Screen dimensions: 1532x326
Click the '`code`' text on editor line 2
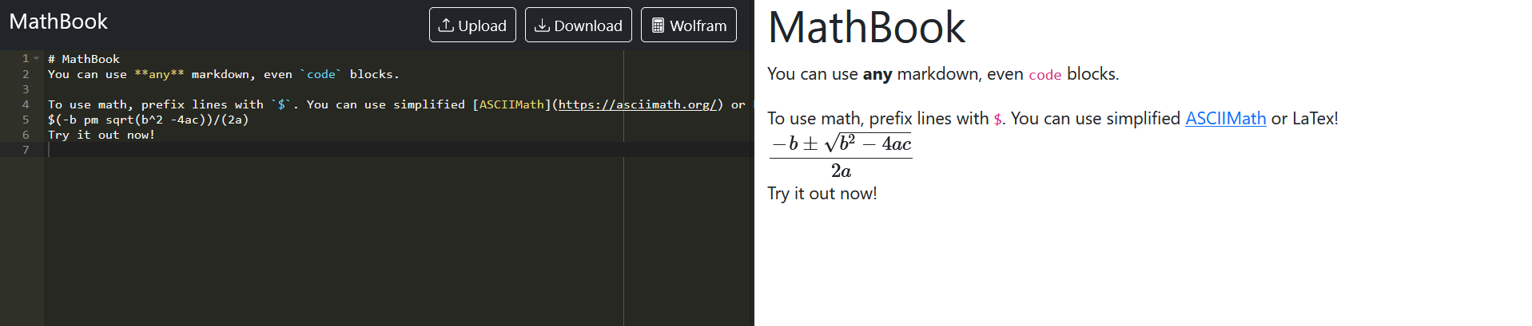tap(320, 74)
